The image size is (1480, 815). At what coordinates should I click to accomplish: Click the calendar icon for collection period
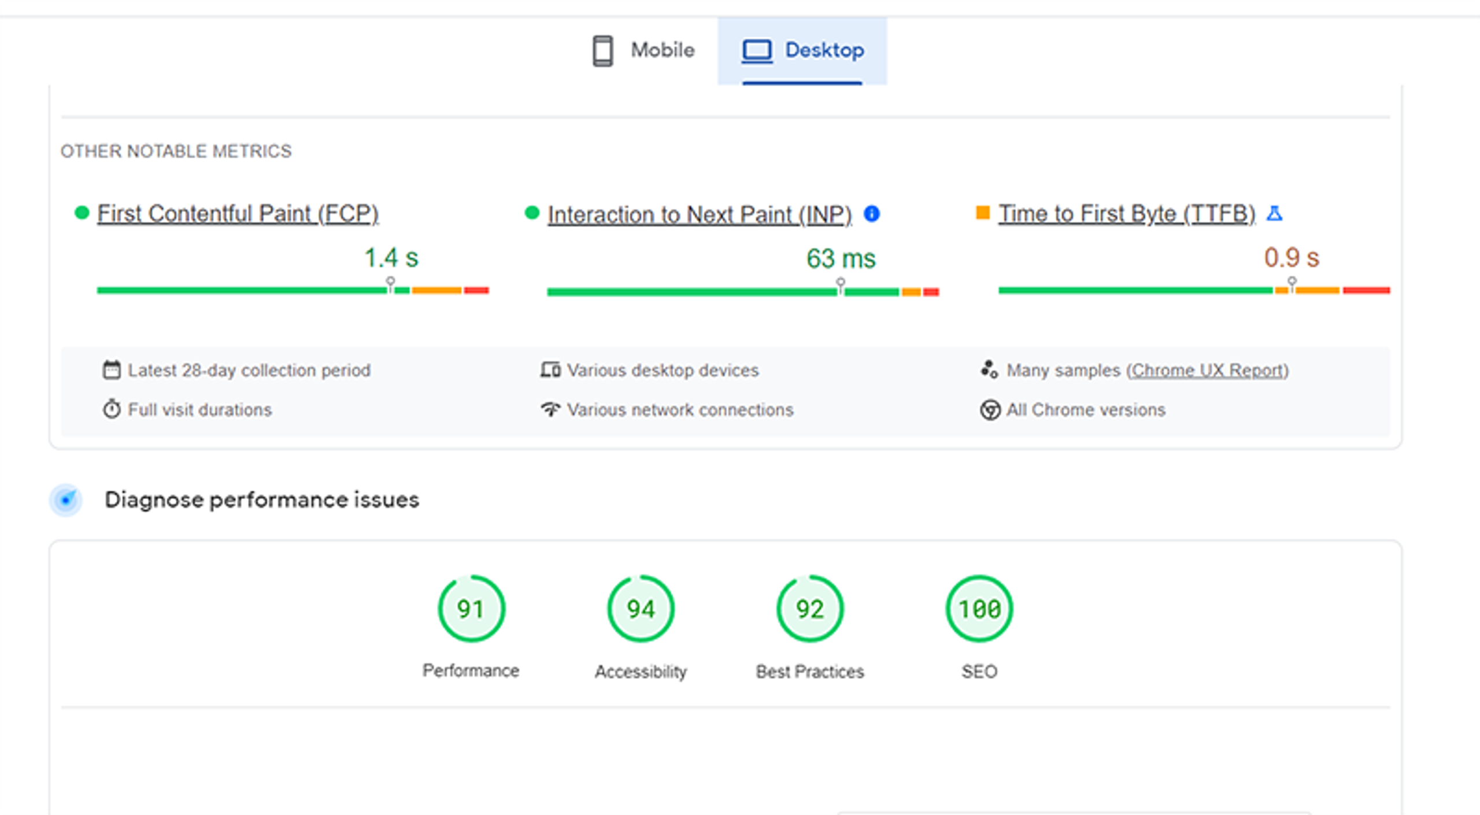pos(112,370)
